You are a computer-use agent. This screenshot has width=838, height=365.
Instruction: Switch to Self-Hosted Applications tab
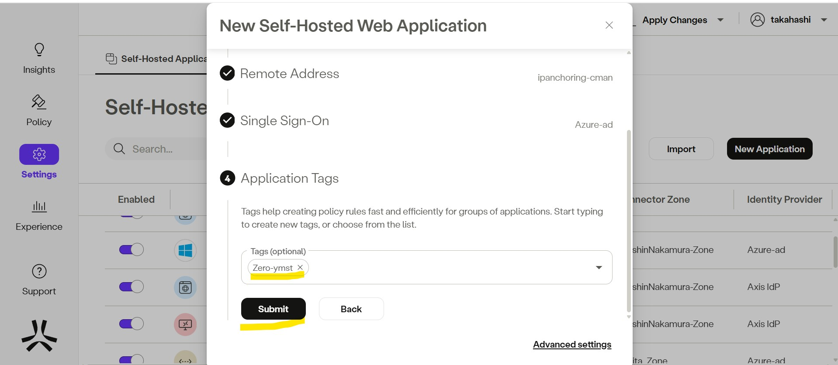[157, 59]
